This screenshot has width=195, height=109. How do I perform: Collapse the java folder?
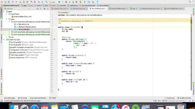click(x=7, y=19)
